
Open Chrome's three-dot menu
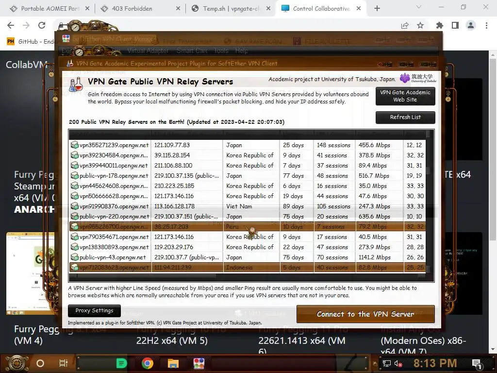pos(486,25)
